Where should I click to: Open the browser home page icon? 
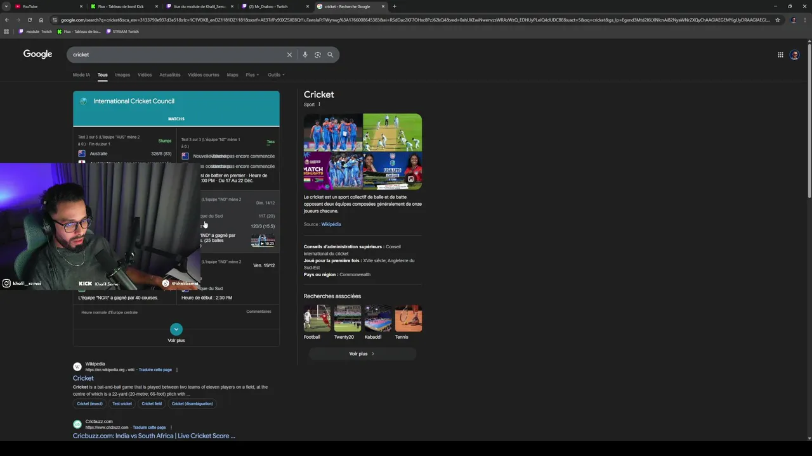point(41,20)
